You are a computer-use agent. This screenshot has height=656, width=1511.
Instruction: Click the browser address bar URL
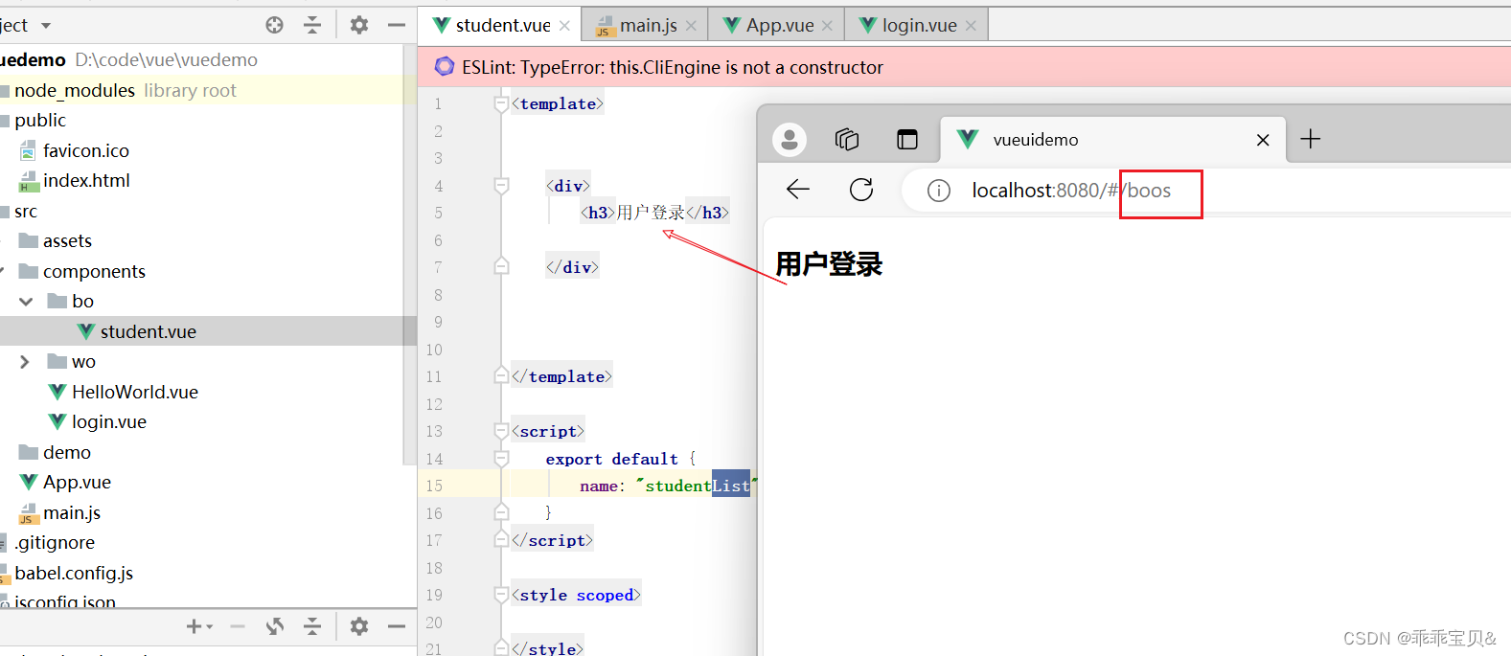pos(1071,191)
